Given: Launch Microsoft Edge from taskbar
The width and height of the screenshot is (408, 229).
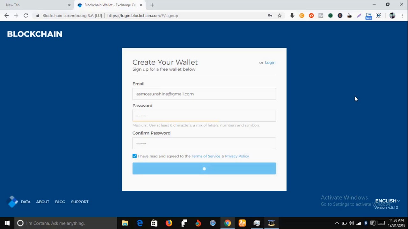Looking at the screenshot, I should click(x=140, y=223).
